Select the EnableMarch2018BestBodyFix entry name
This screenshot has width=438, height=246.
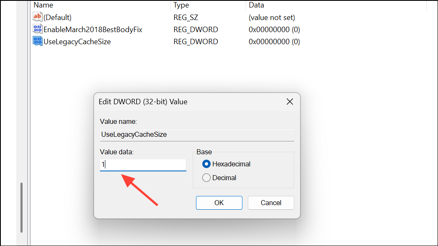click(93, 30)
